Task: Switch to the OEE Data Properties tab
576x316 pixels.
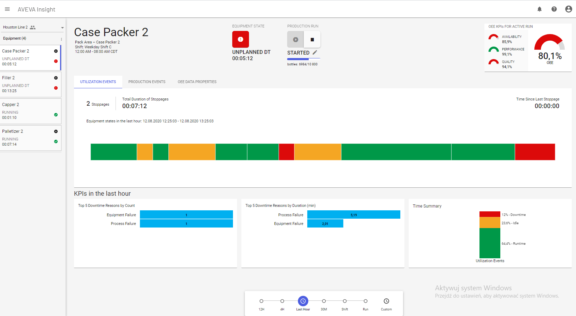Action: coord(197,82)
